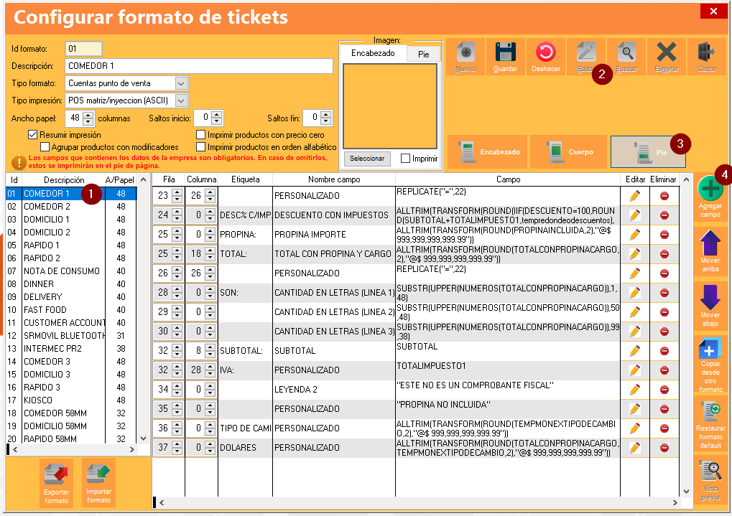Edit the DESCUENTO CON IMPUESTOS row
This screenshot has height=516, width=732.
click(x=634, y=215)
